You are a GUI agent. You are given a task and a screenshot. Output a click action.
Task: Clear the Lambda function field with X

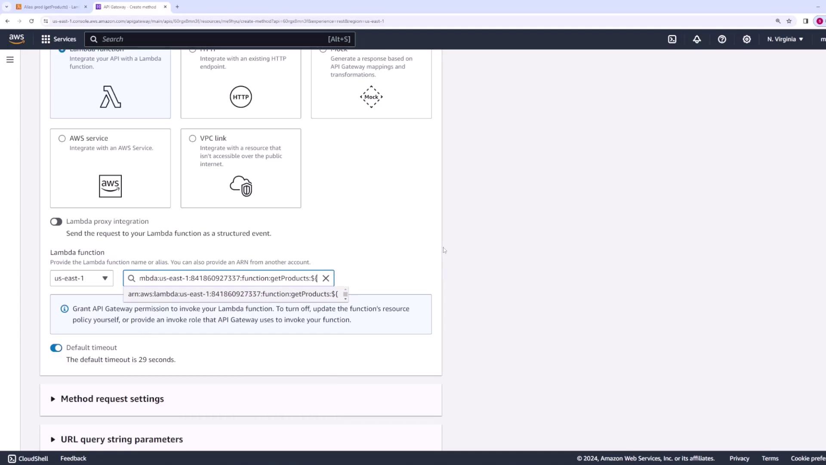[x=326, y=279]
